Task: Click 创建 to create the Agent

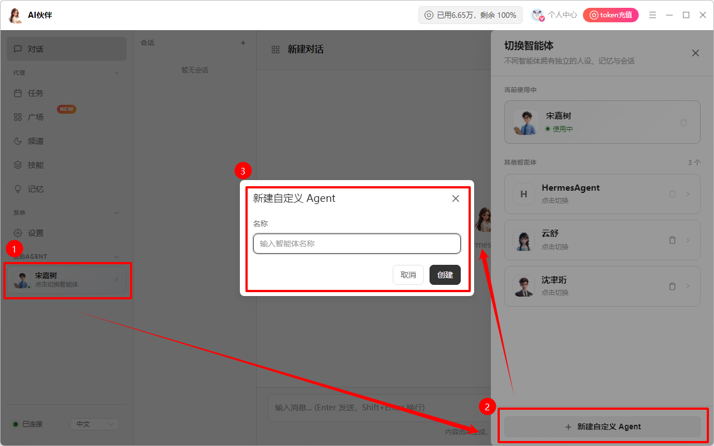Action: click(445, 275)
